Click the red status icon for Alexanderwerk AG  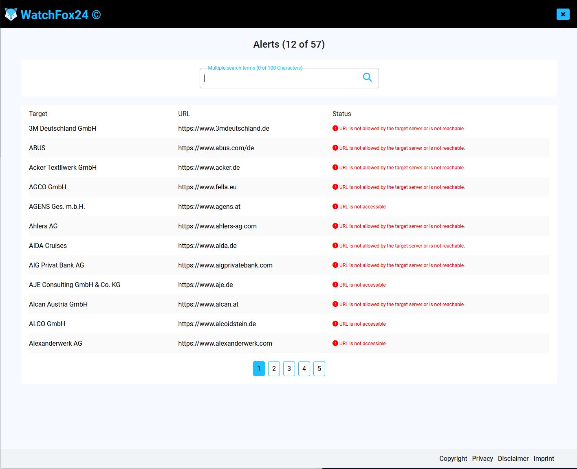click(335, 343)
